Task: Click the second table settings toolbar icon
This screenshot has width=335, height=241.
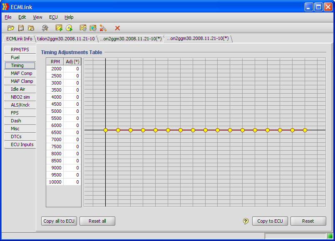Action: (93, 28)
